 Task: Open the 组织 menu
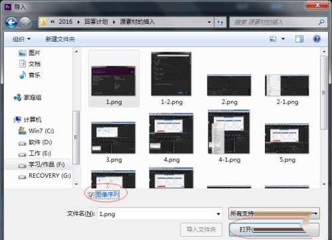click(x=21, y=39)
